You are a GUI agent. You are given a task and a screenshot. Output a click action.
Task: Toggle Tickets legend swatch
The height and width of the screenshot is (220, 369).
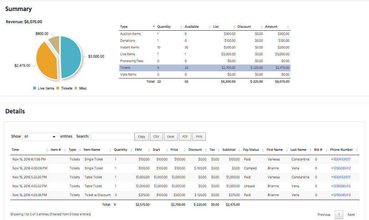point(58,88)
